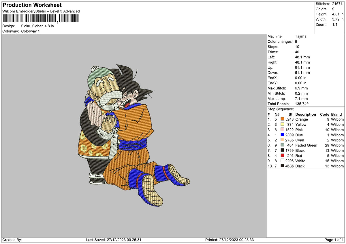This screenshot has width=346, height=244.
Task: Choose the Blue thread color swatch
Action: 282,135
